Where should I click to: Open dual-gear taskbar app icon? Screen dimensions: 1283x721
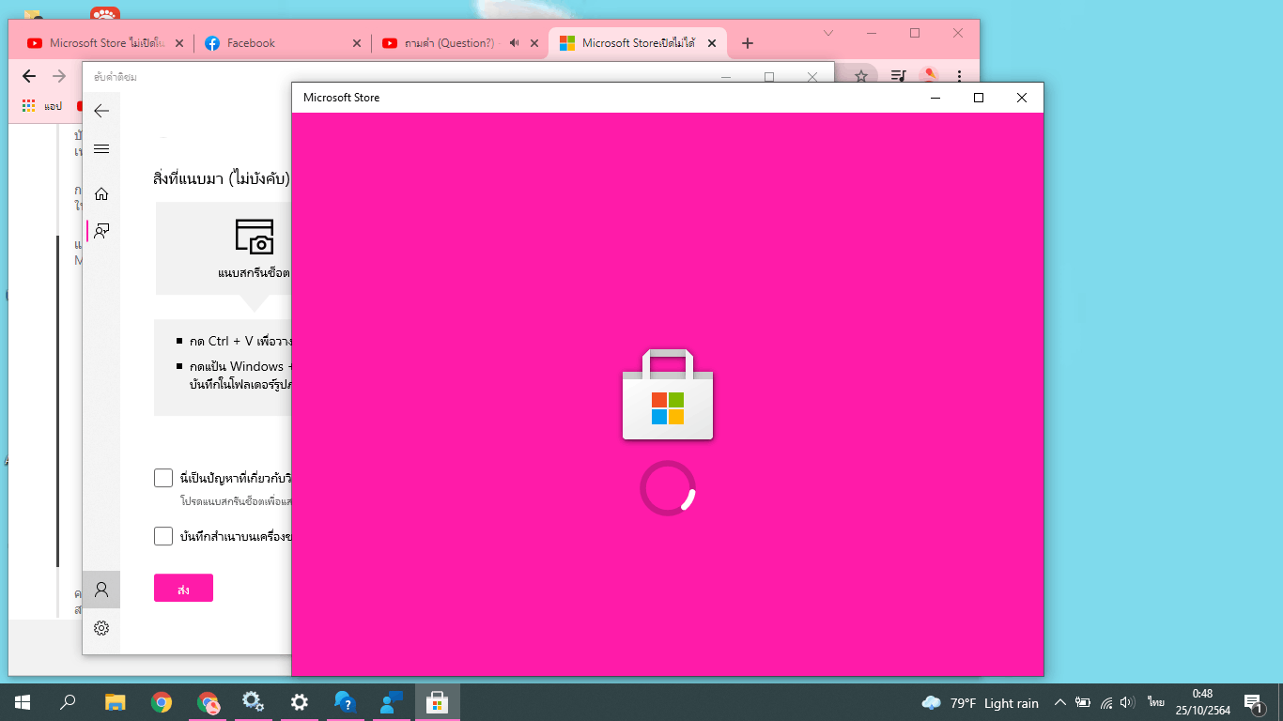click(253, 702)
